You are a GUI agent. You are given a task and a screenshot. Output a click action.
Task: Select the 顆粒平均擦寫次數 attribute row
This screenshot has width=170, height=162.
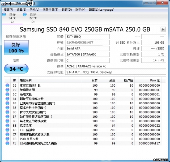pyautogui.click(x=83, y=99)
